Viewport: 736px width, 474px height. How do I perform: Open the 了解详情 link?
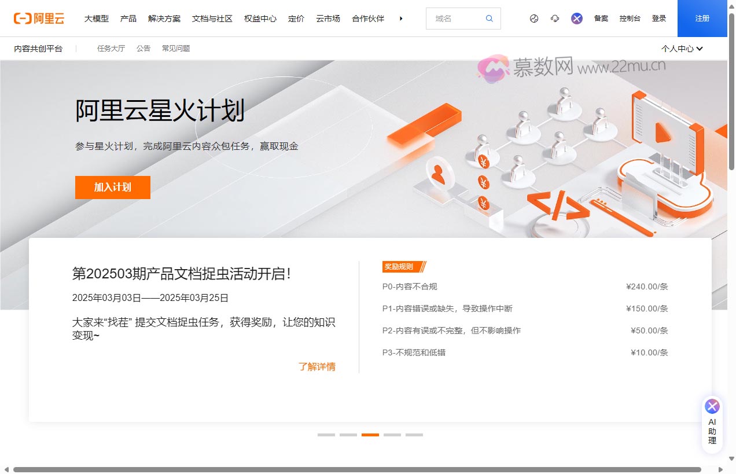coord(317,367)
